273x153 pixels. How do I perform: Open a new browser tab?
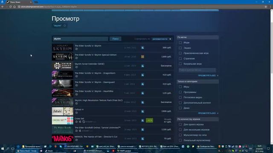[36, 2]
